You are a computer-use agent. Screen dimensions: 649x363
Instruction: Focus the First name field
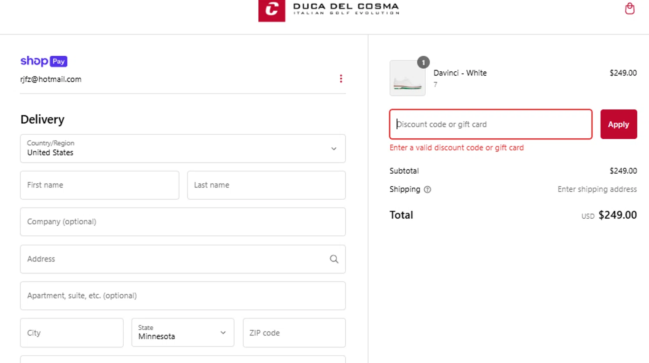pyautogui.click(x=100, y=185)
